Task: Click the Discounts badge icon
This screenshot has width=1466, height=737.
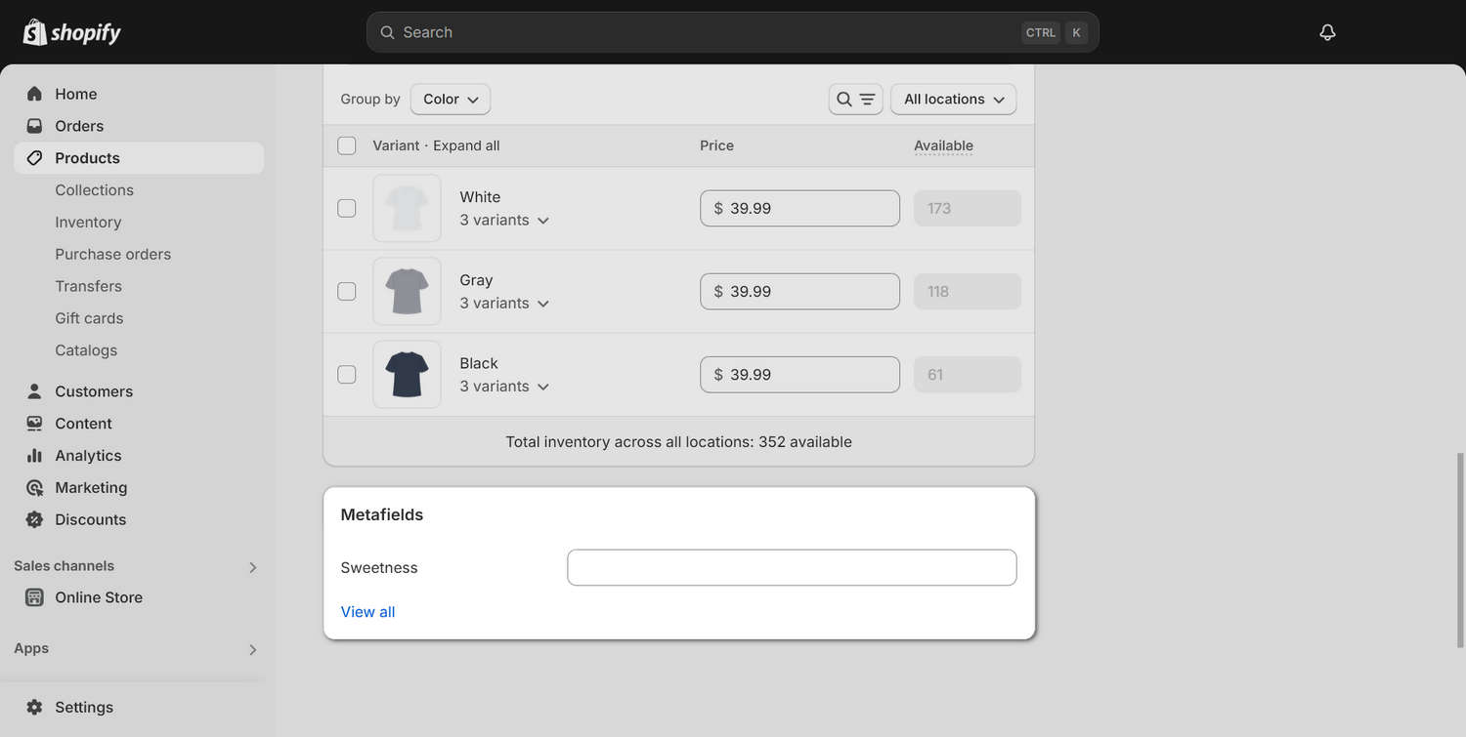Action: [x=34, y=519]
